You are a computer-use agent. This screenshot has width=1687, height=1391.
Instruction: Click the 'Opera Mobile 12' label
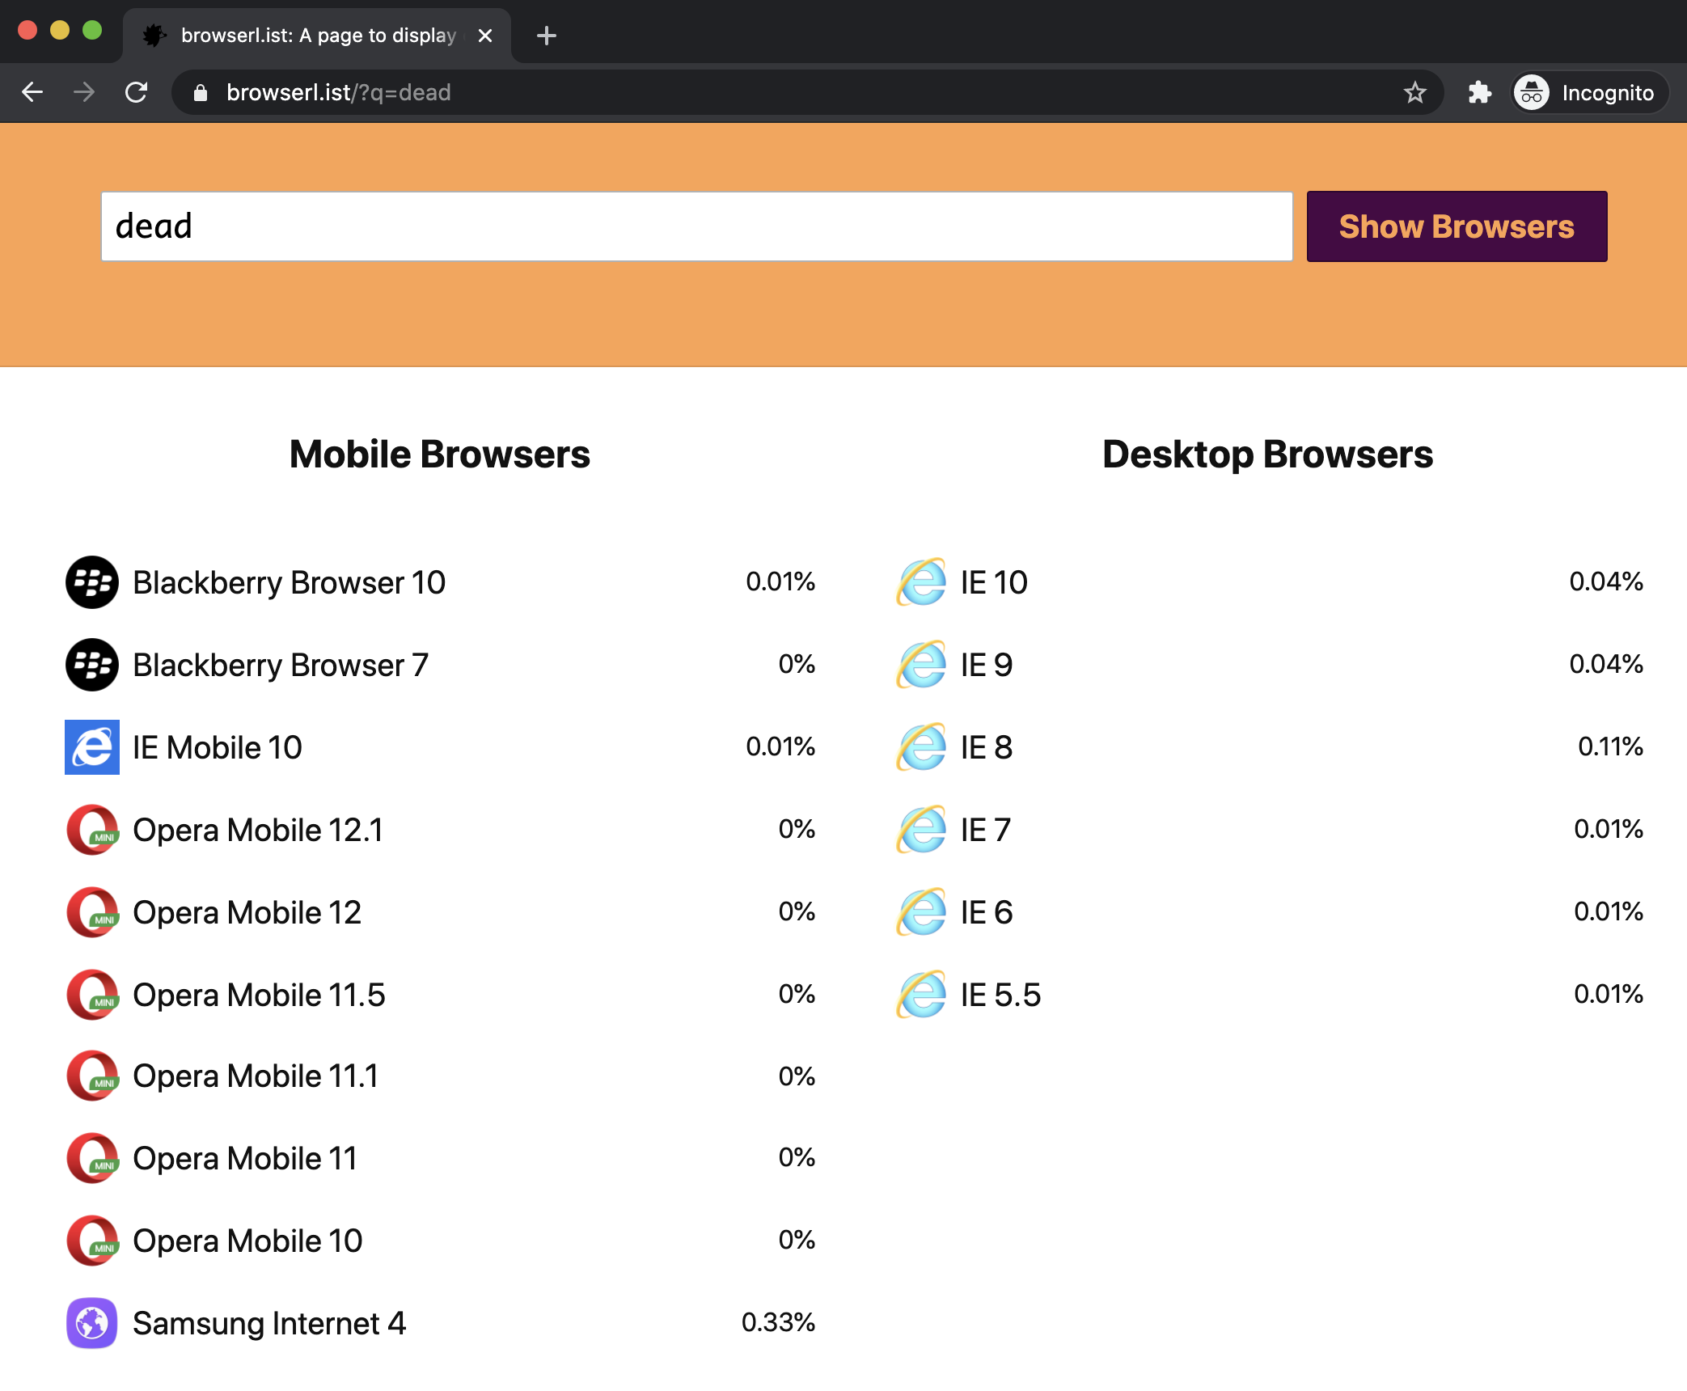pos(247,912)
